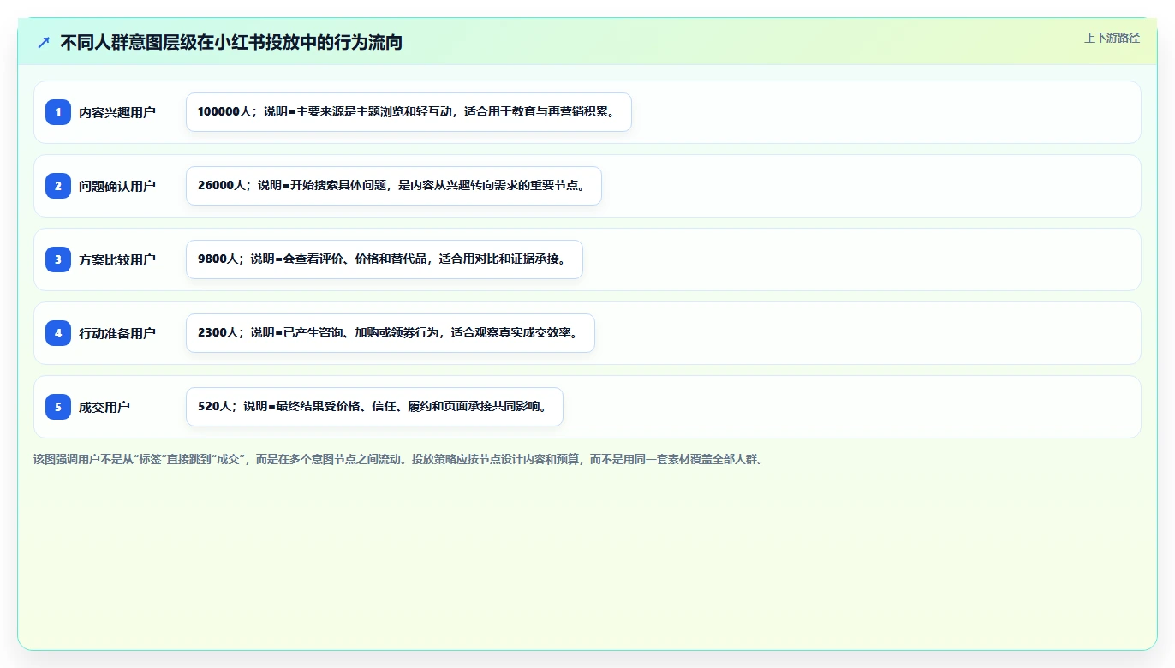This screenshot has height=668, width=1175.
Task: Click step number 2 badge
Action: 58,186
